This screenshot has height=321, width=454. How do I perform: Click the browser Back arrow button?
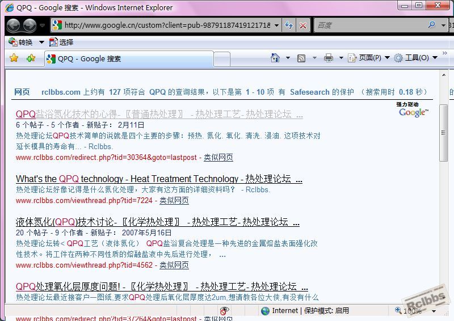13,26
